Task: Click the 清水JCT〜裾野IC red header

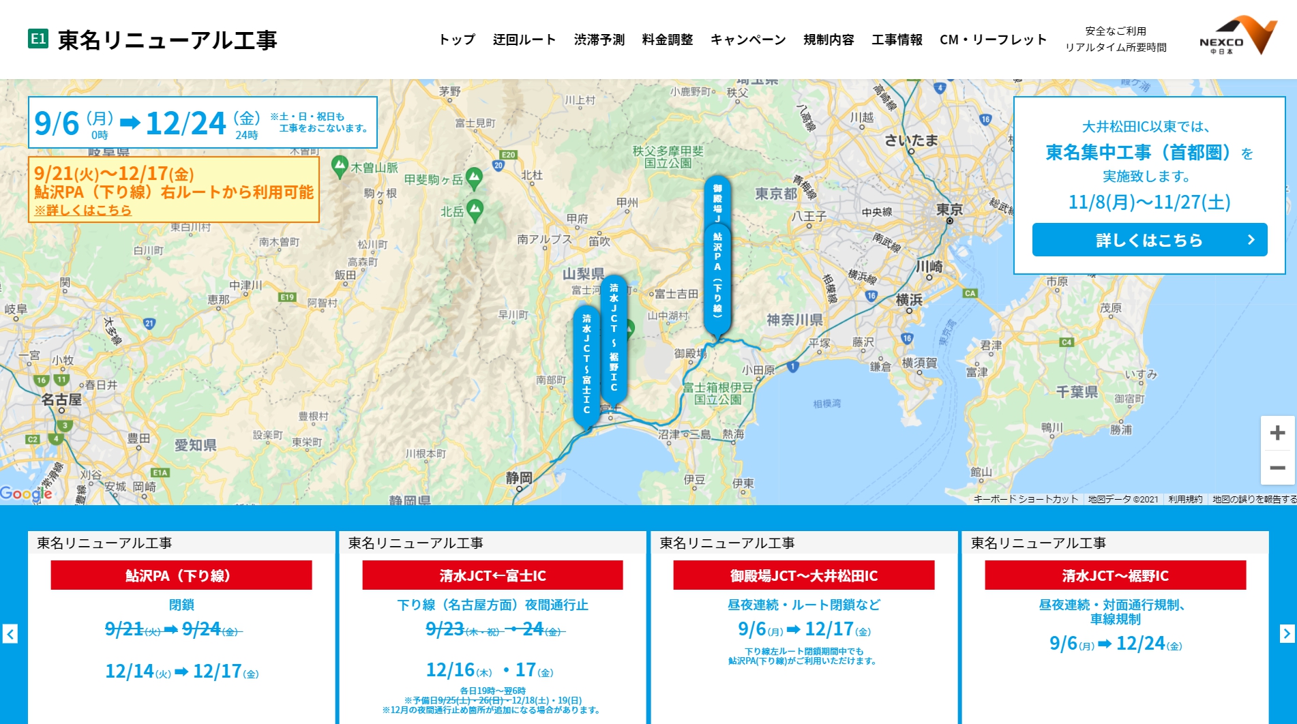Action: tap(1115, 575)
